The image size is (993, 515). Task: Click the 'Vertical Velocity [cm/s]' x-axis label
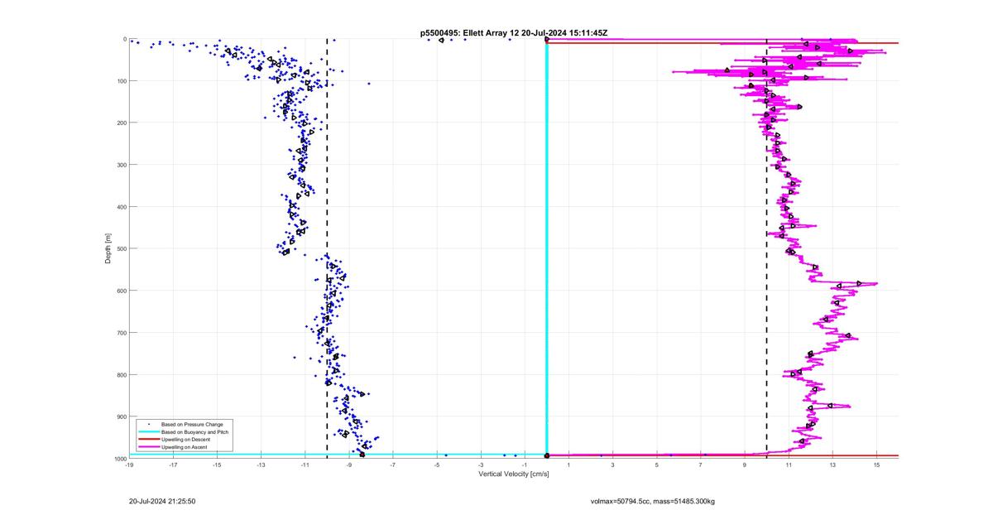pyautogui.click(x=513, y=474)
